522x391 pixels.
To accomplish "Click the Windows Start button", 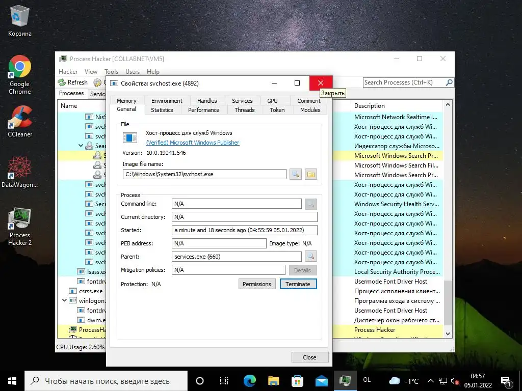I will (12, 381).
